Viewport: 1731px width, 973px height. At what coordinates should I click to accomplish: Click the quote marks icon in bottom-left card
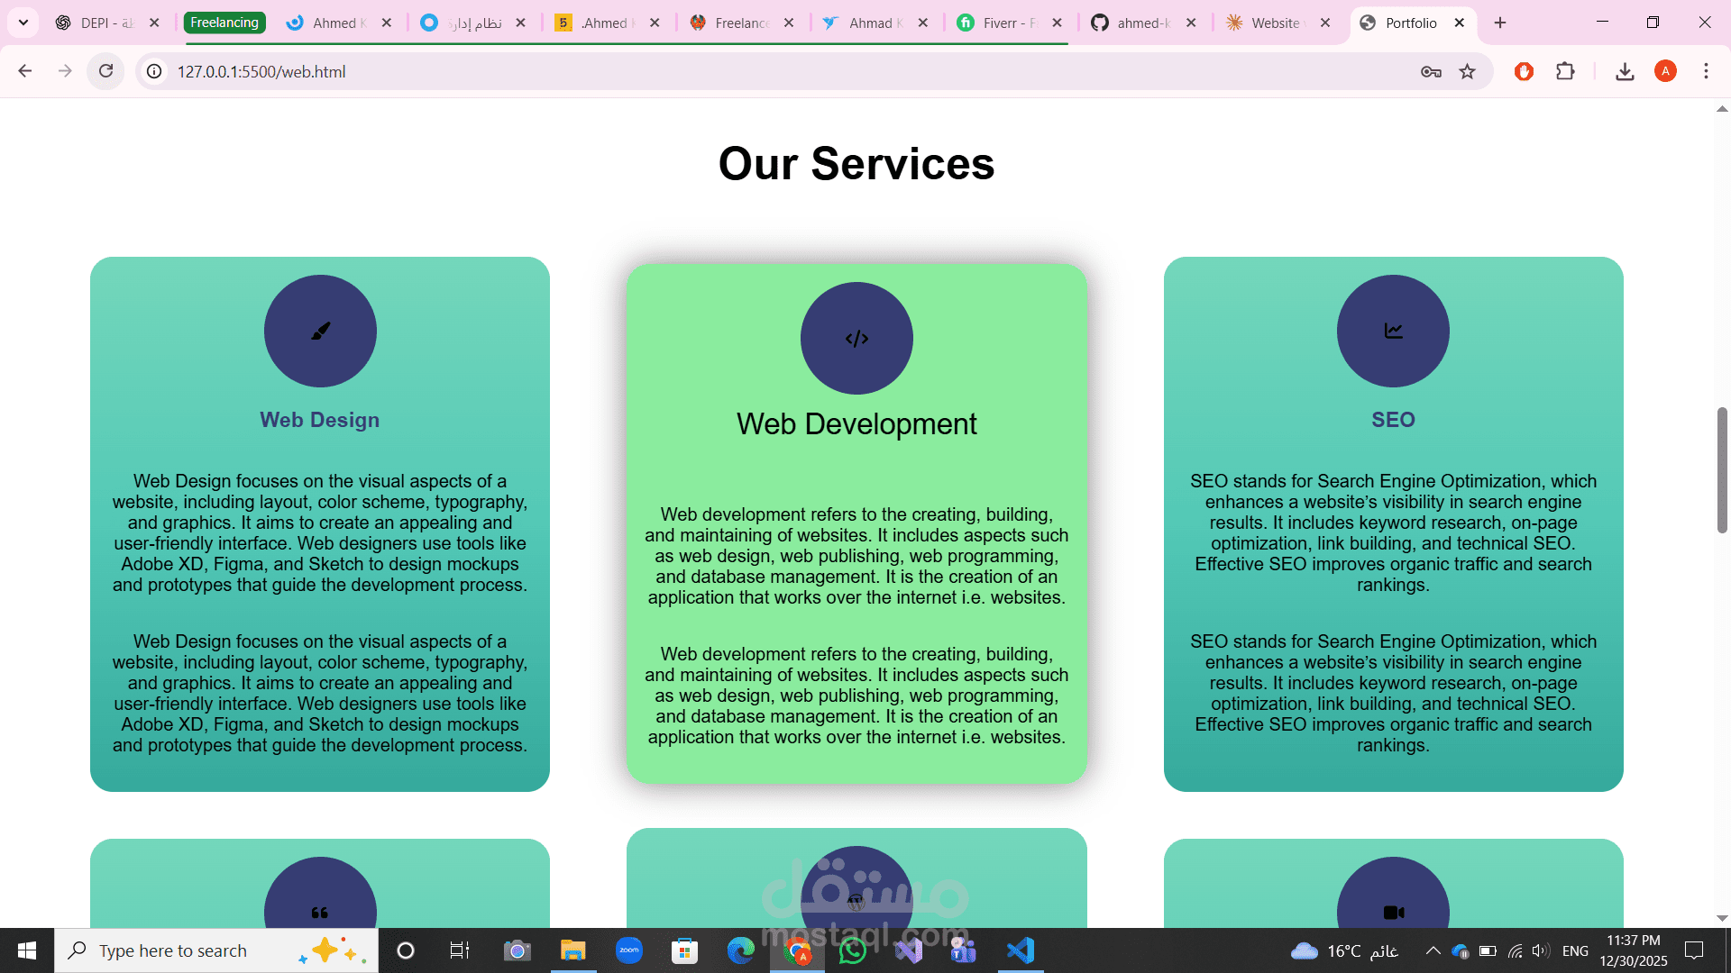[x=320, y=912]
